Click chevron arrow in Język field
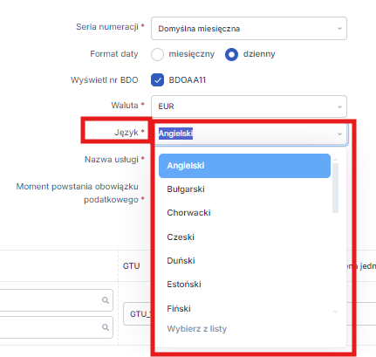This screenshot has height=357, width=376. tap(339, 134)
